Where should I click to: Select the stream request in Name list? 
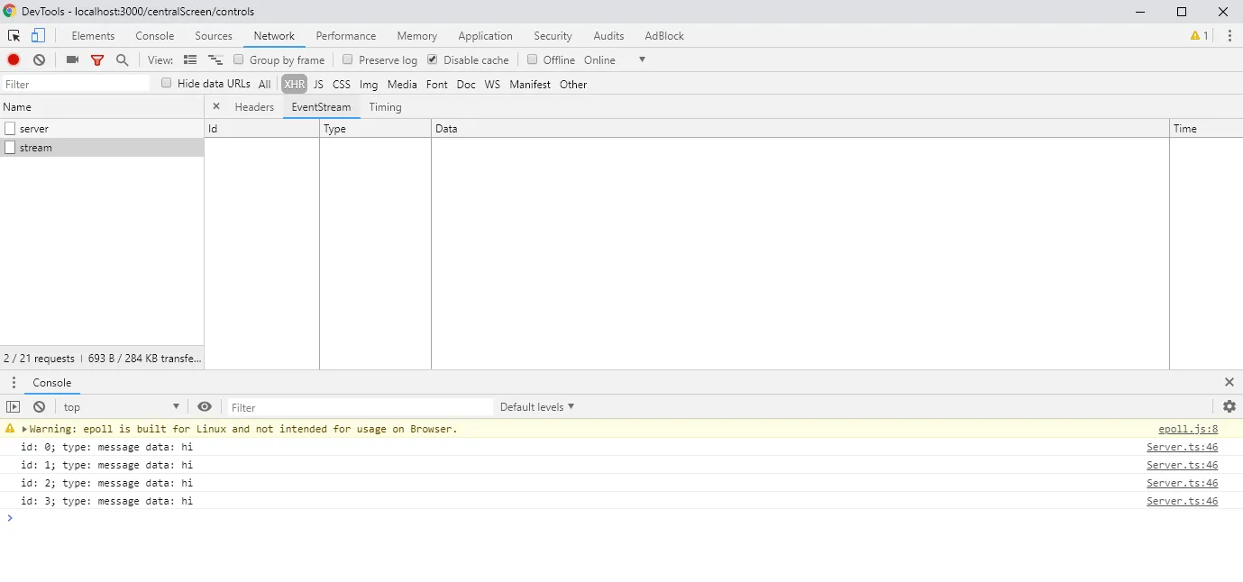click(x=38, y=147)
